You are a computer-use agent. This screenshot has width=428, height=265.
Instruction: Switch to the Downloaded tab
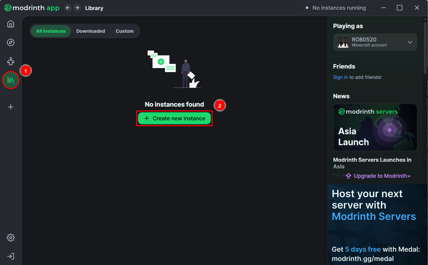click(x=91, y=31)
